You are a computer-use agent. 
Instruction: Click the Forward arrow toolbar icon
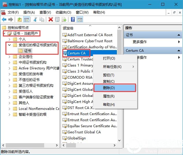click(10, 19)
